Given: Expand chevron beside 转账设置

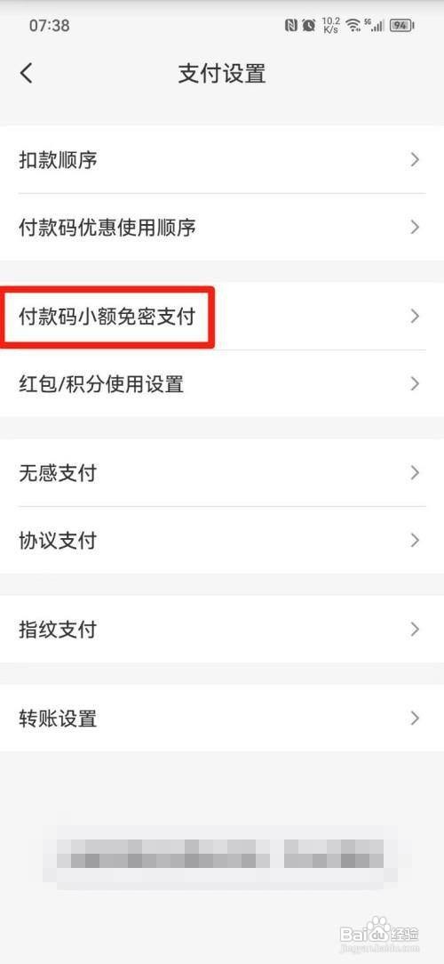Looking at the screenshot, I should coord(415,718).
